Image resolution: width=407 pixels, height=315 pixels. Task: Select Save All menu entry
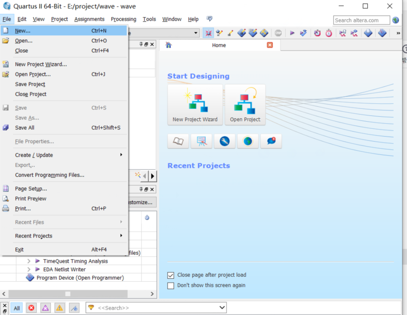[64, 128]
